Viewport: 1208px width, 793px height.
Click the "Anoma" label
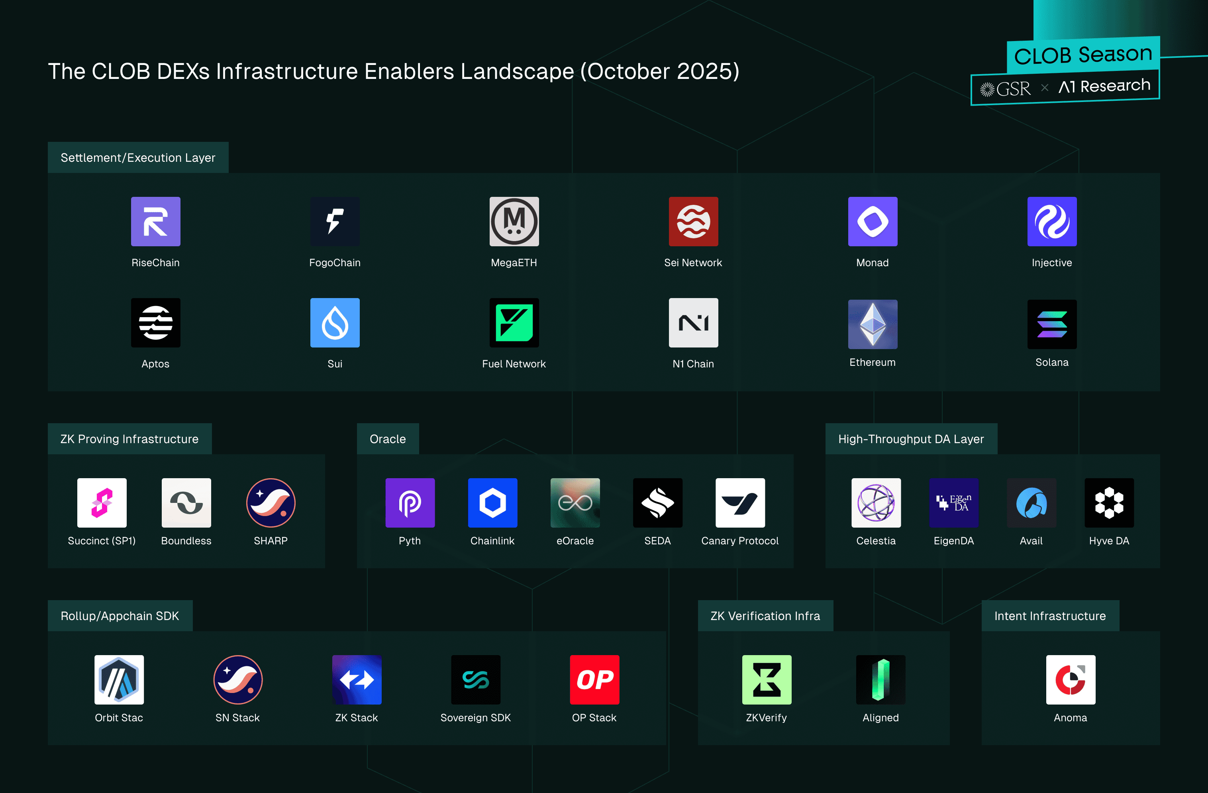tap(1071, 717)
